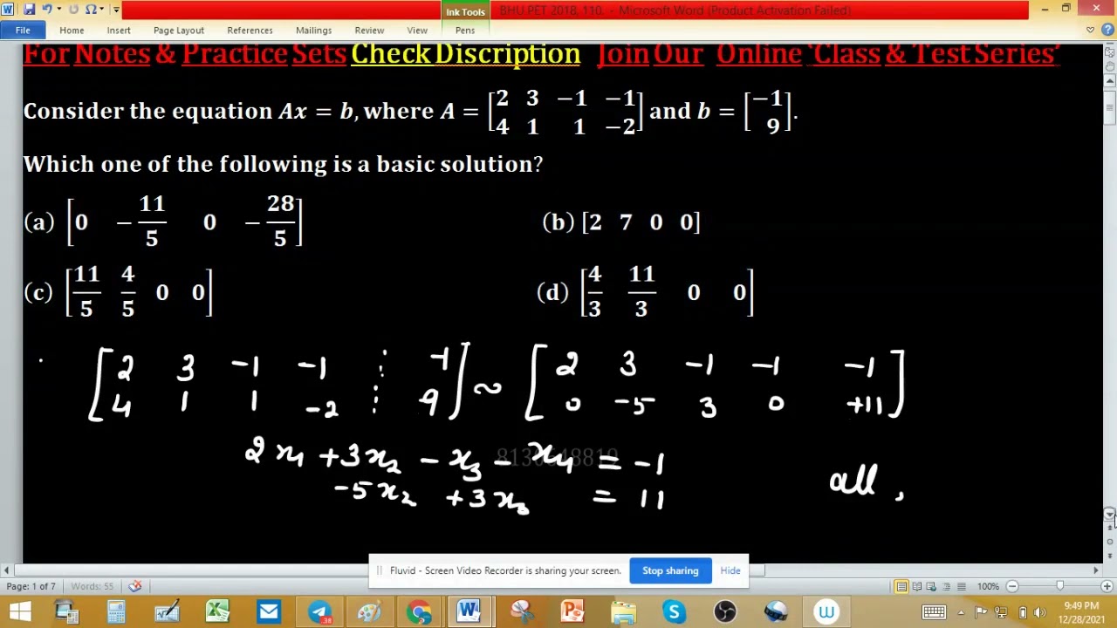Image resolution: width=1117 pixels, height=628 pixels.
Task: Click the zoom slider handle
Action: pyautogui.click(x=1059, y=586)
